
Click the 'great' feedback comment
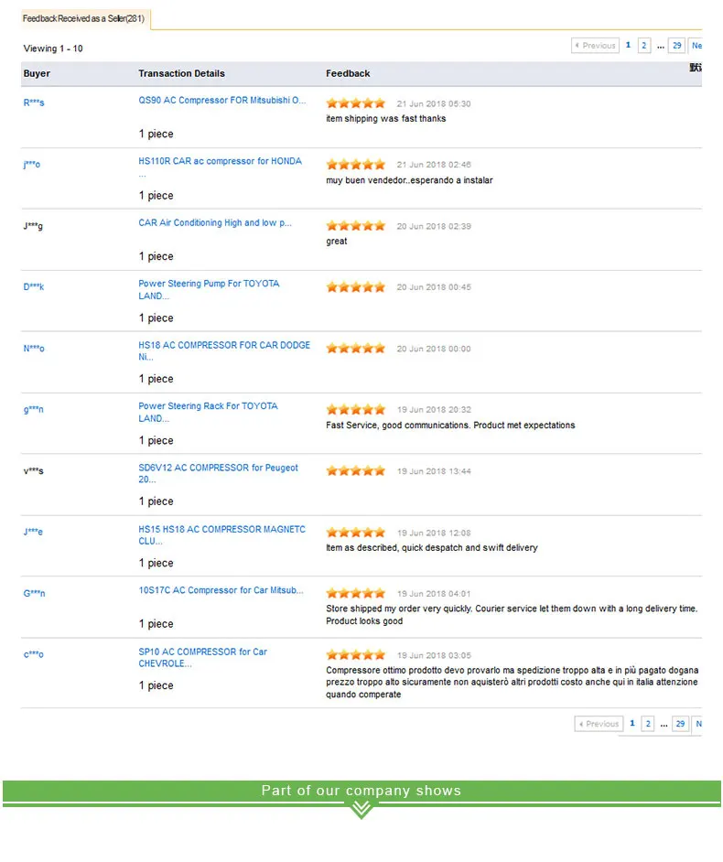click(336, 241)
